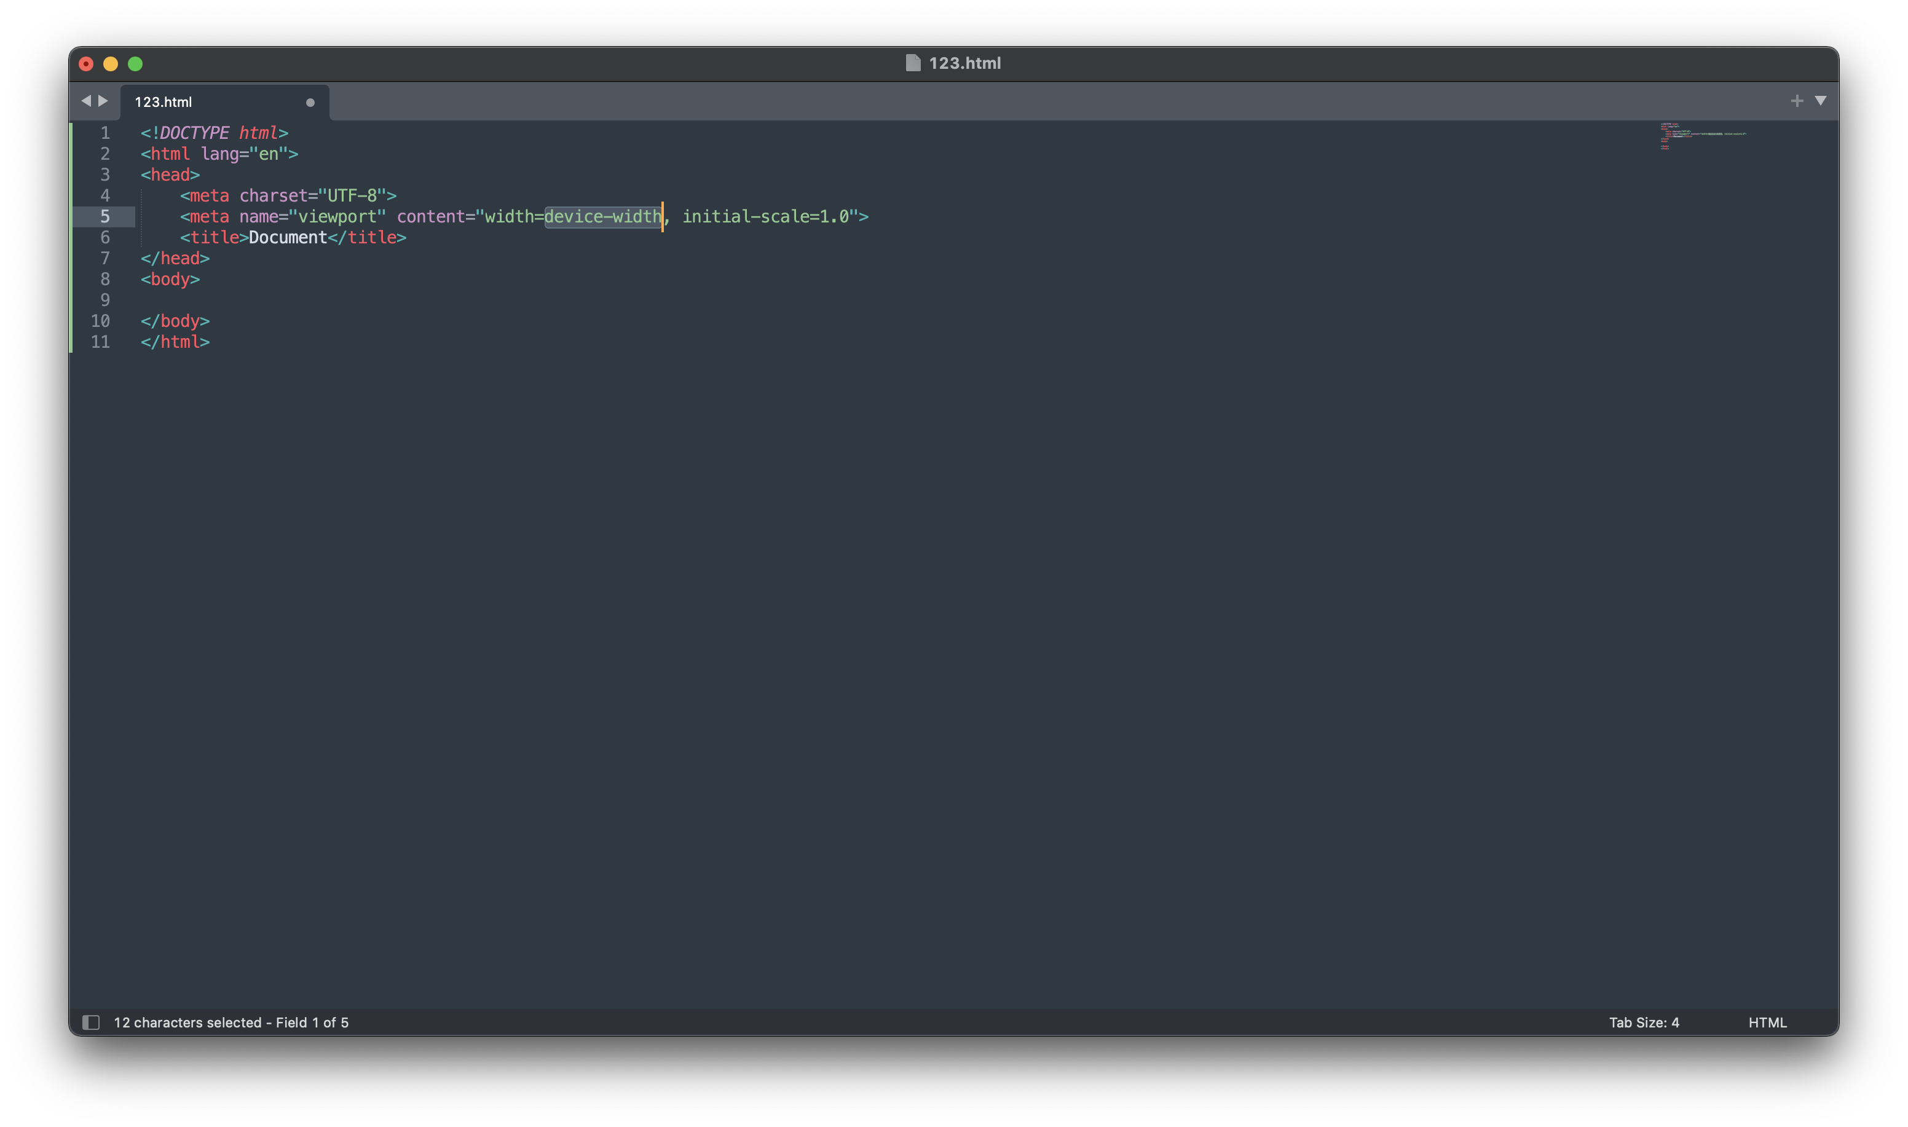Toggle the sidebar icon in status bar
The image size is (1908, 1127).
[91, 1022]
